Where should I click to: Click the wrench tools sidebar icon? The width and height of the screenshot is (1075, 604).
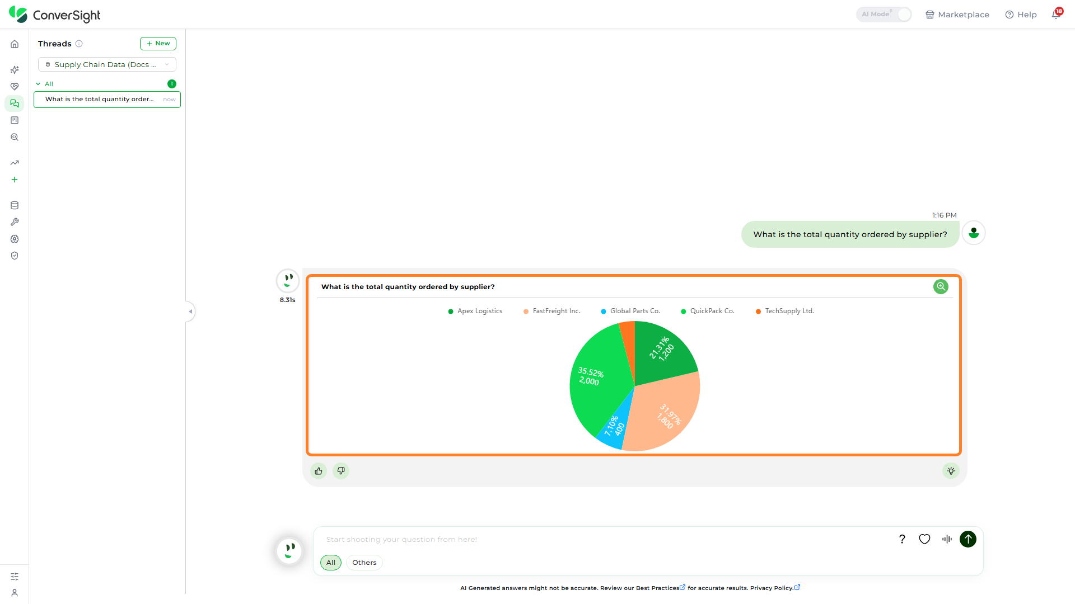pos(15,222)
